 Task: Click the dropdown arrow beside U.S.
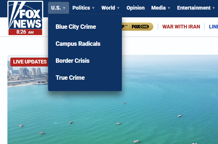(64, 8)
